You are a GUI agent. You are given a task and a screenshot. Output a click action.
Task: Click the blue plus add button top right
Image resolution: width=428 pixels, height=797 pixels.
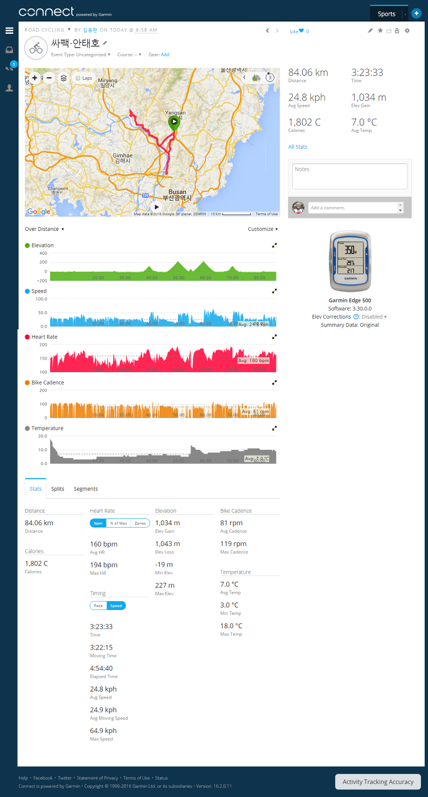(x=416, y=13)
